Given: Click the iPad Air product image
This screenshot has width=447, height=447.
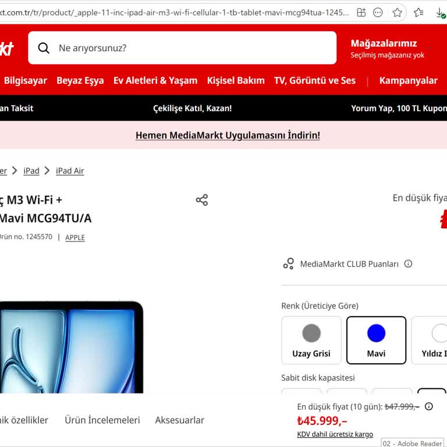Looking at the screenshot, I should click(x=71, y=347).
